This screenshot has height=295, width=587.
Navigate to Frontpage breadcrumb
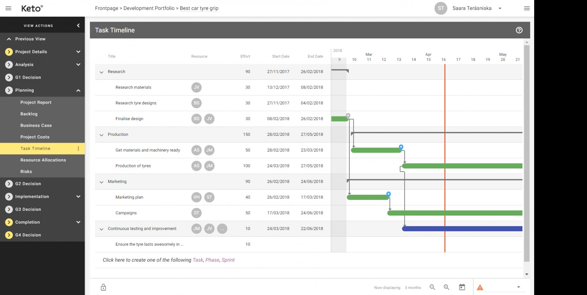[106, 8]
